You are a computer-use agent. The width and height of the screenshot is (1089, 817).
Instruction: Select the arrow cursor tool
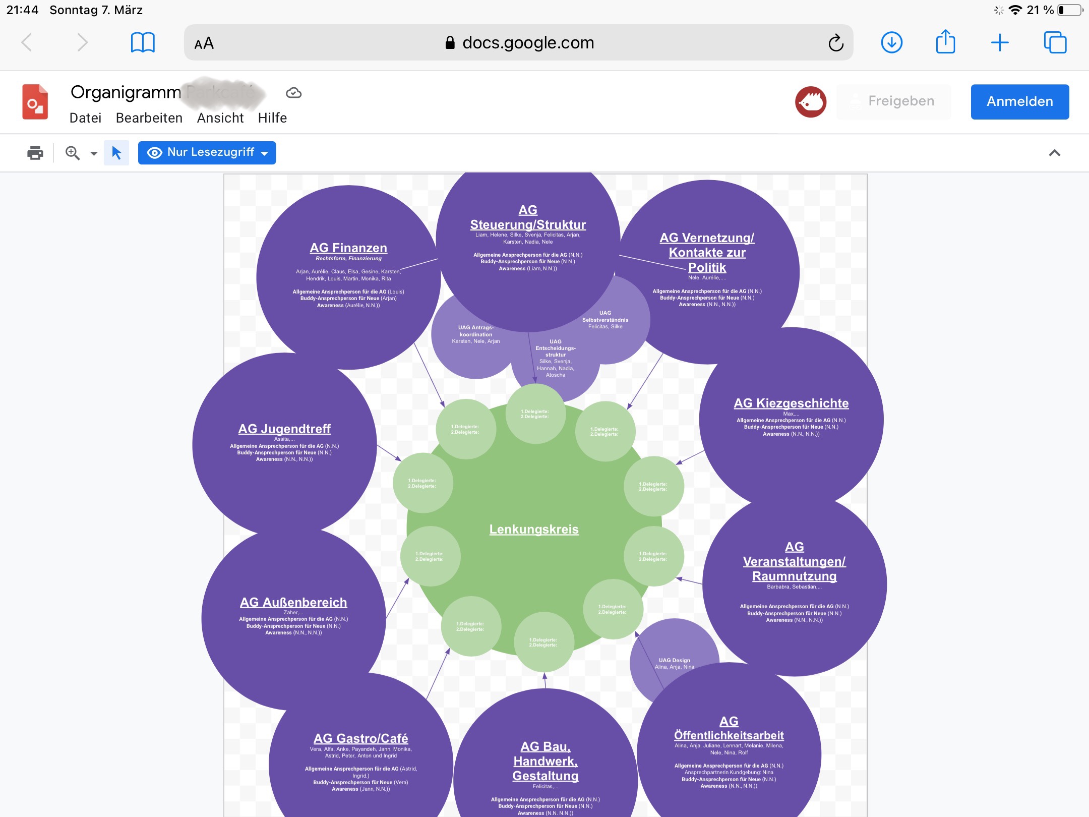coord(116,153)
